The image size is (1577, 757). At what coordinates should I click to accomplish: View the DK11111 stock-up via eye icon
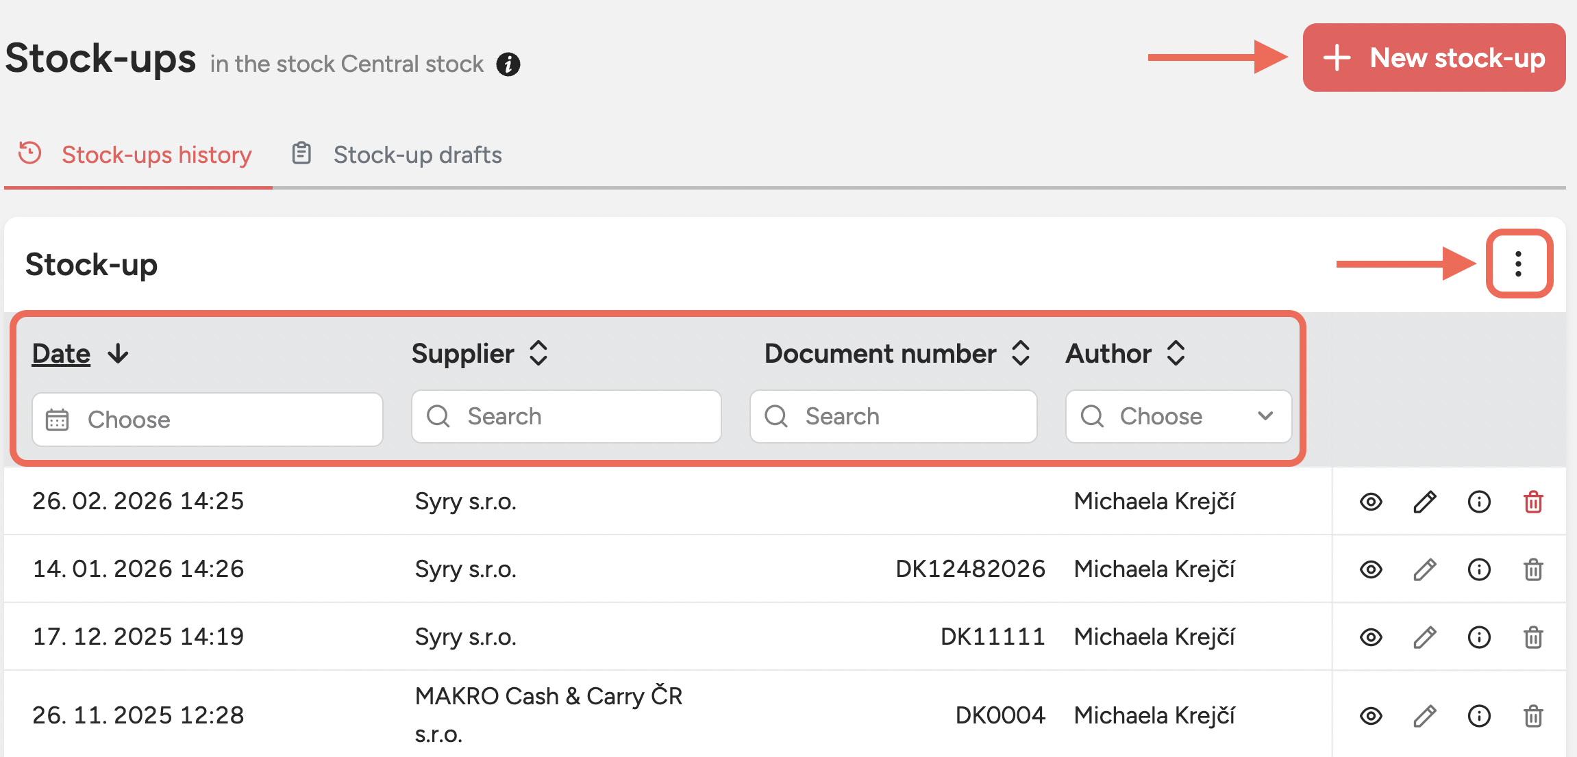1371,637
